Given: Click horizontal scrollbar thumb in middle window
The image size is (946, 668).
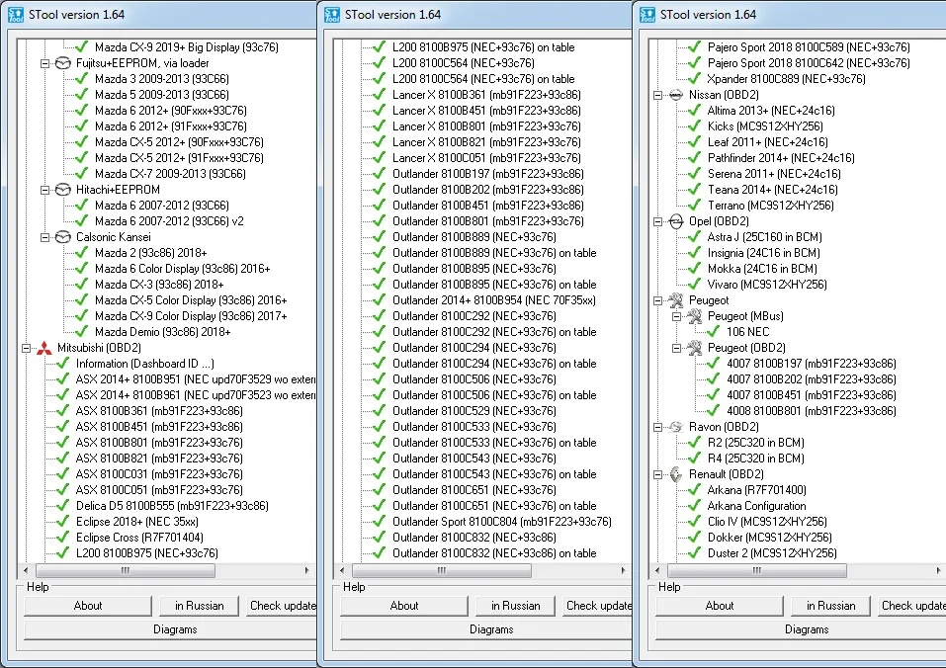Looking at the screenshot, I should (x=441, y=570).
